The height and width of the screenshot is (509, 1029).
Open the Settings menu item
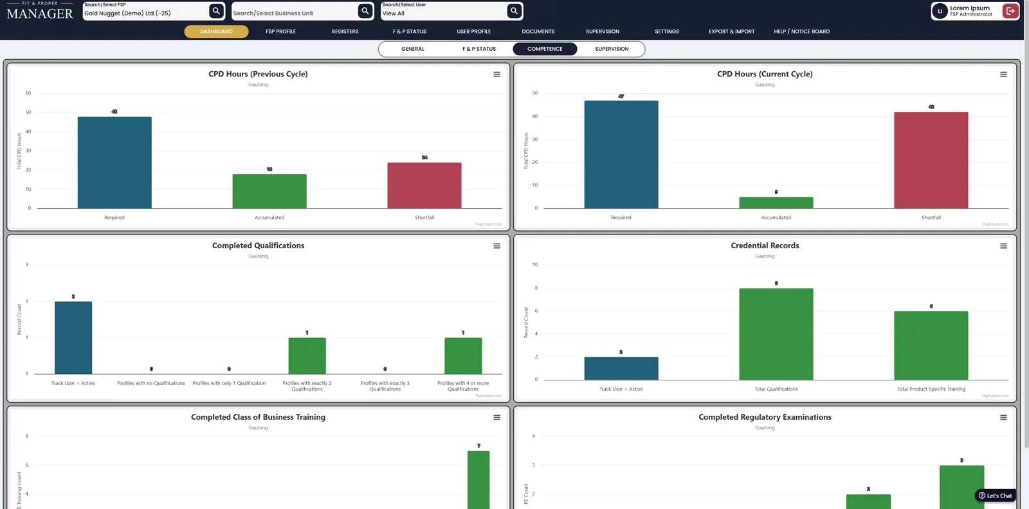pos(667,31)
